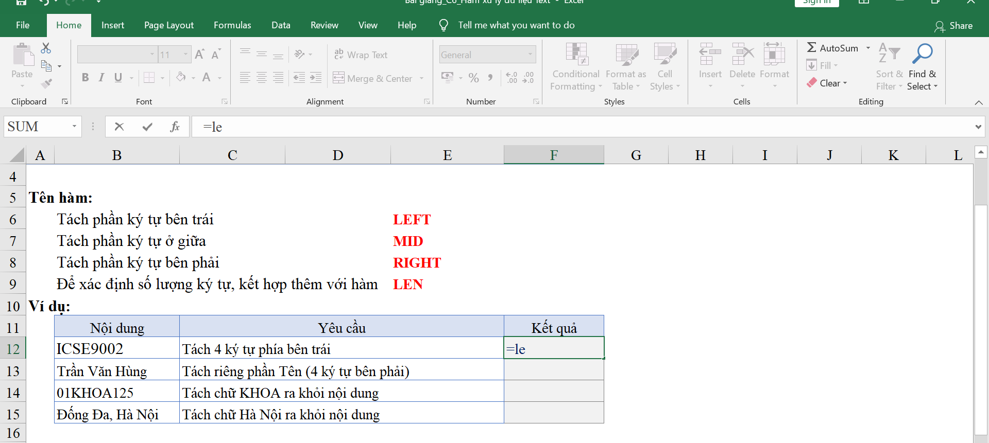
Task: Confirm formula with Enter checkmark icon
Action: coord(147,127)
